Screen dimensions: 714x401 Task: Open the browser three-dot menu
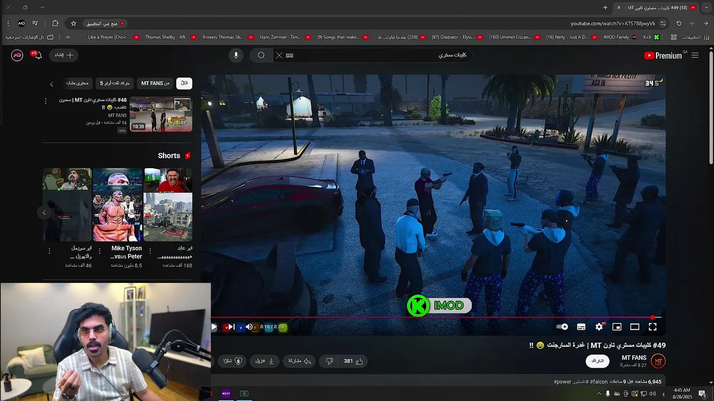pos(8,23)
